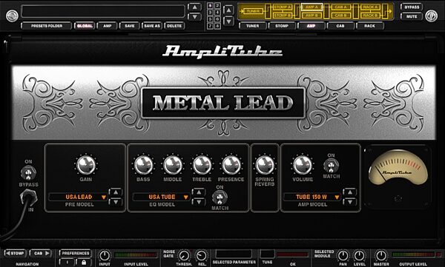Click the preset name display field
Image resolution: width=445 pixels, height=267 pixels.
click(103, 12)
